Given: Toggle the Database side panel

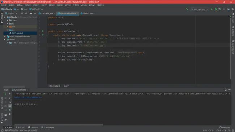Looking at the screenshot, I should pos(233,31).
